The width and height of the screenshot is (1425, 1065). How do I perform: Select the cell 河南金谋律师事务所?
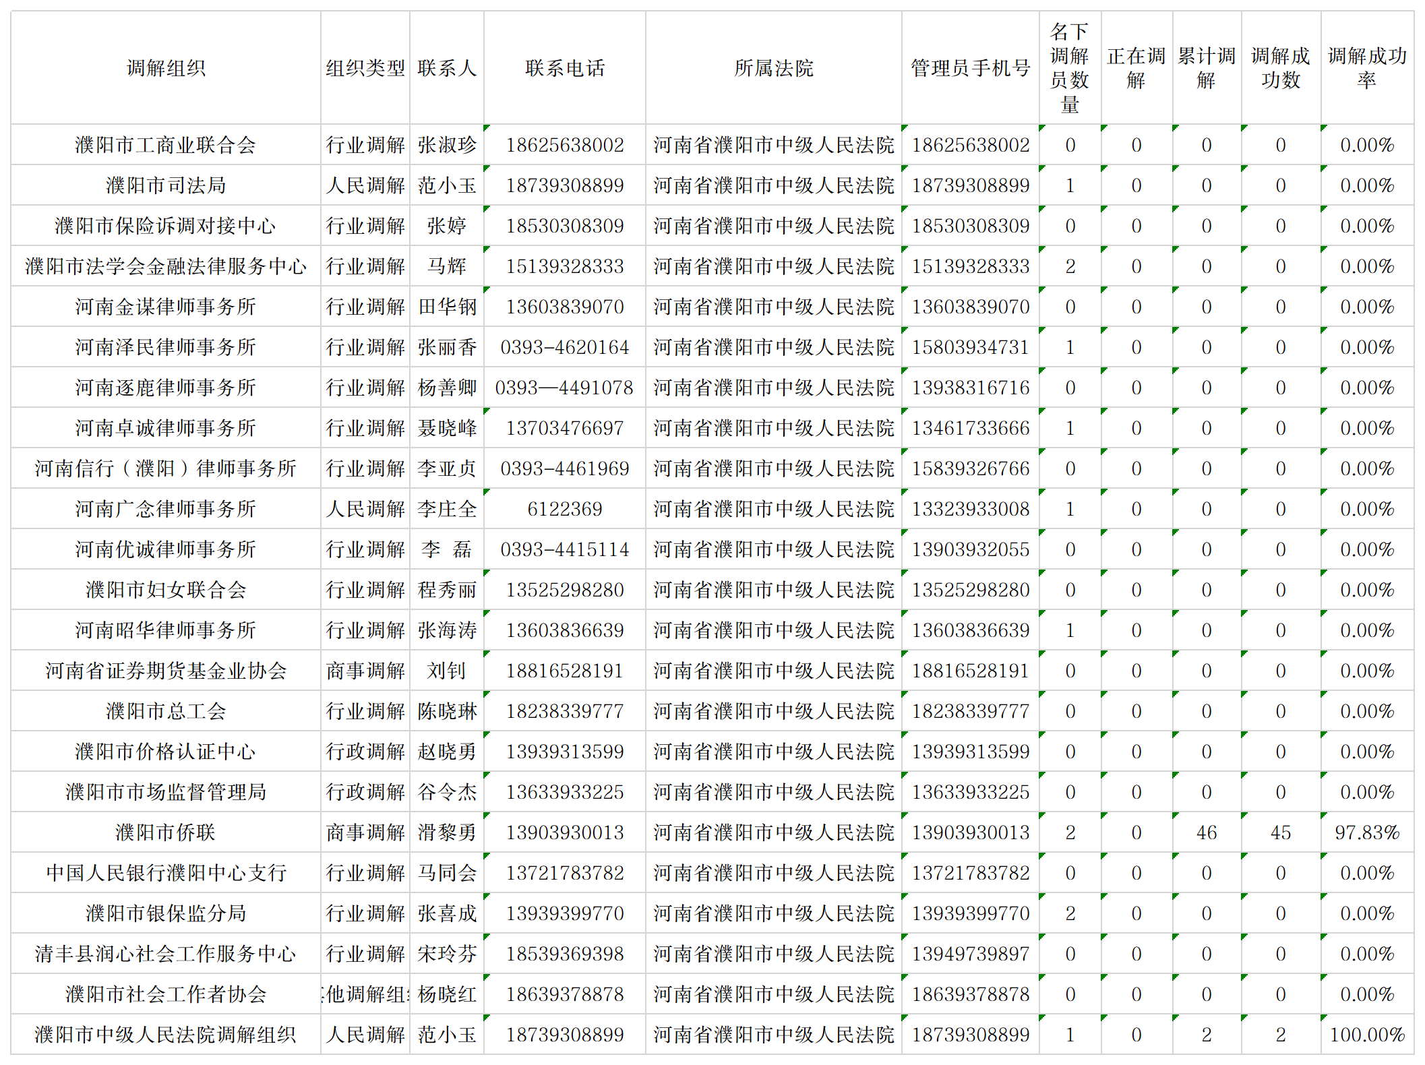(166, 307)
